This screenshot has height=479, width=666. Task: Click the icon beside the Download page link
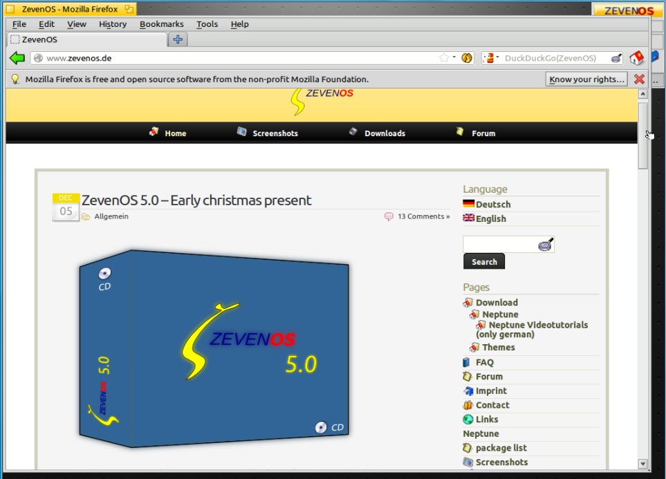point(468,302)
